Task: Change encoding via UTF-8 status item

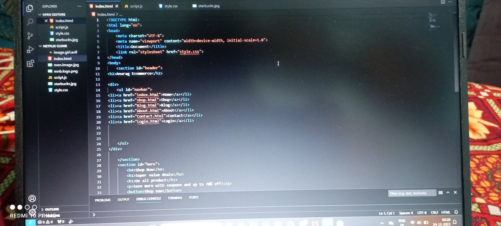Action: pyautogui.click(x=421, y=213)
